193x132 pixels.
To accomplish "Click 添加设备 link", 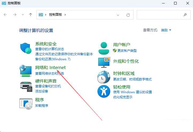I will pos(42,91).
